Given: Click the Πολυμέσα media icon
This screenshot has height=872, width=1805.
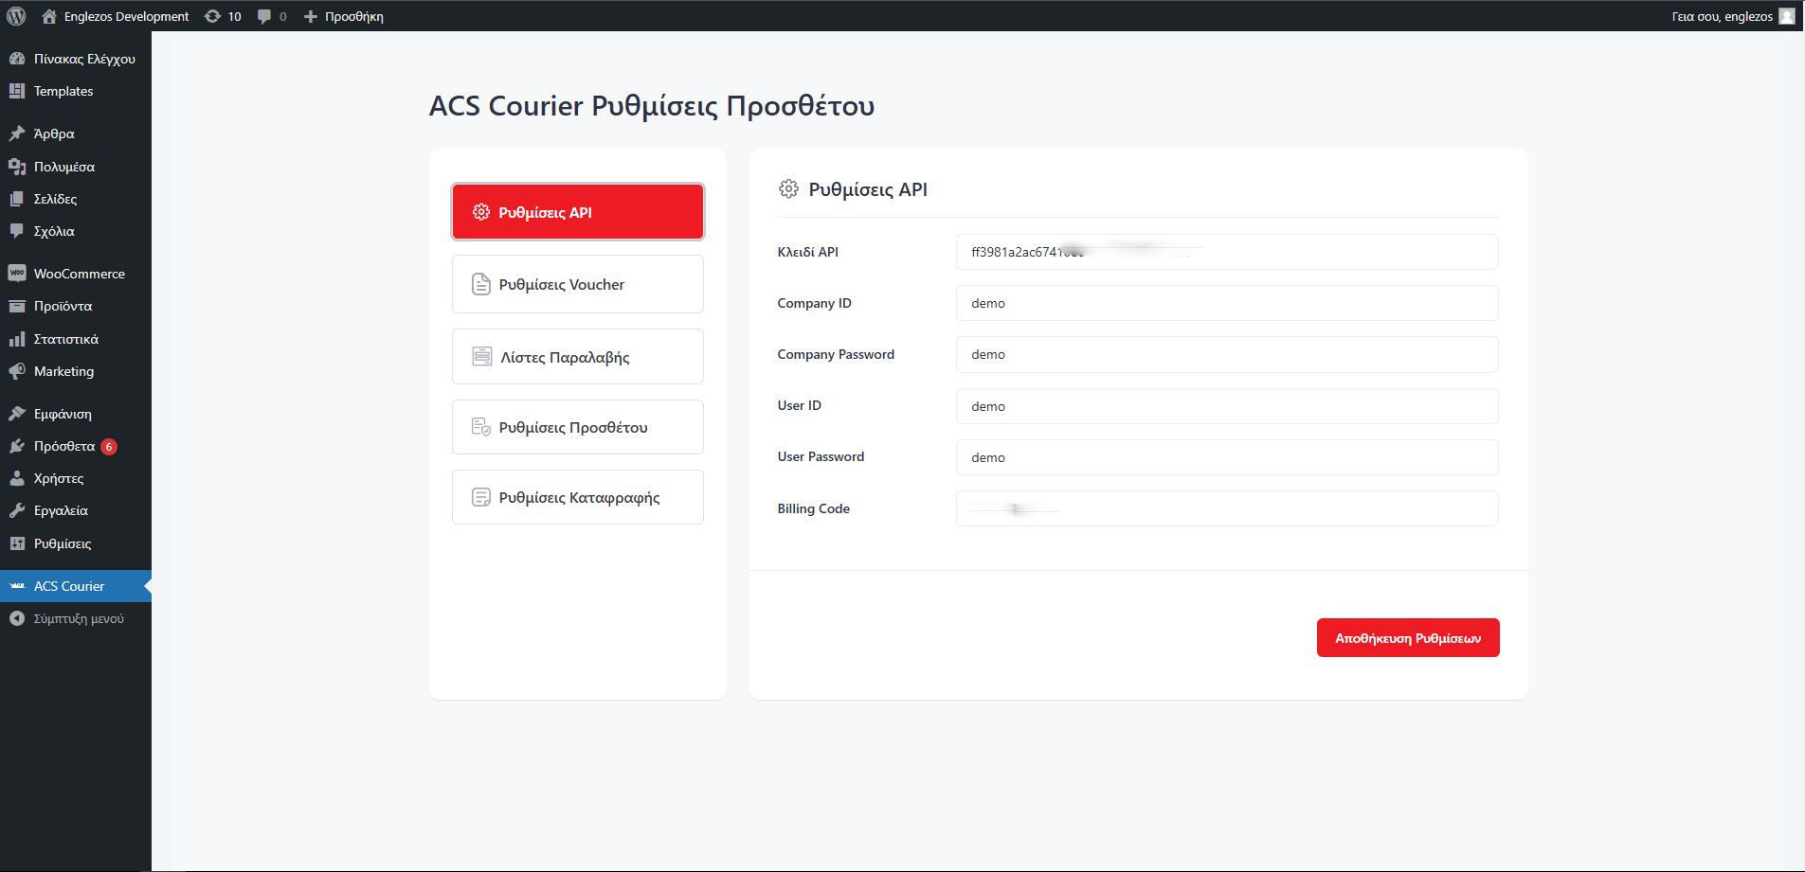Looking at the screenshot, I should click(16, 167).
